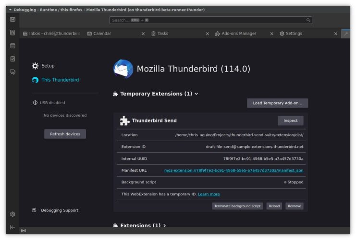Click the search magnifier icon

308,20
